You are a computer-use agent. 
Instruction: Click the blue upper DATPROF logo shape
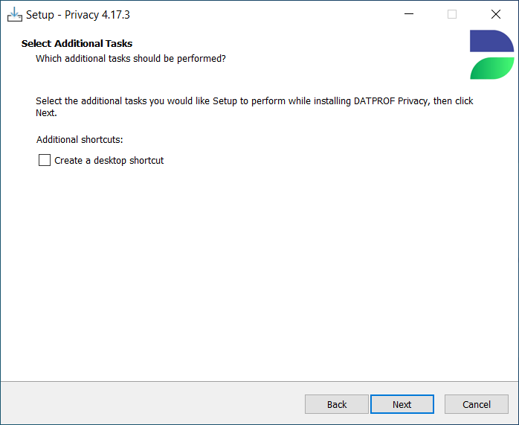(x=491, y=41)
